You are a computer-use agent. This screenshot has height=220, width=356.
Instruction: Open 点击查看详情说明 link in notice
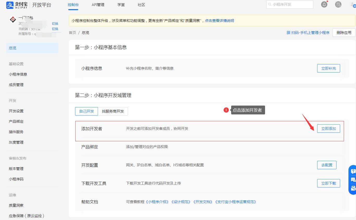click(219, 21)
